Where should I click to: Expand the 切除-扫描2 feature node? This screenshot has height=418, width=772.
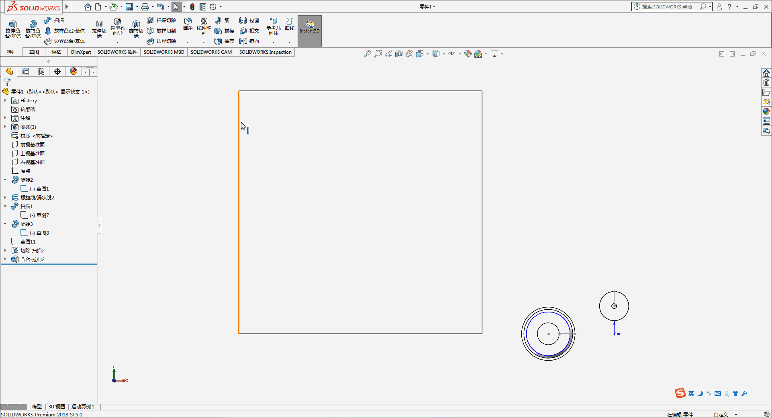click(5, 250)
